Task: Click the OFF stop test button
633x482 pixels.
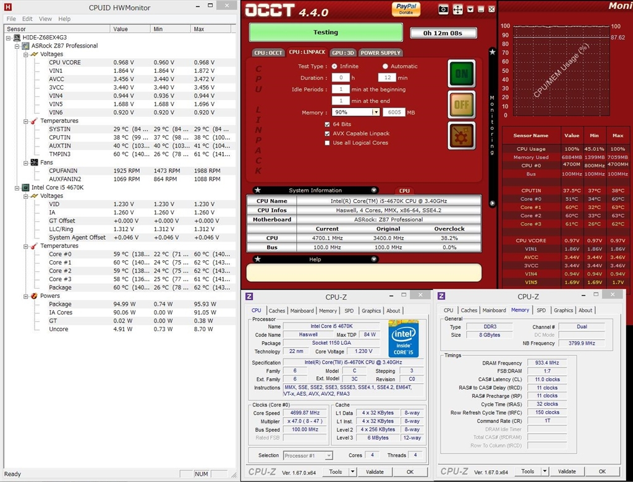Action: [x=461, y=104]
